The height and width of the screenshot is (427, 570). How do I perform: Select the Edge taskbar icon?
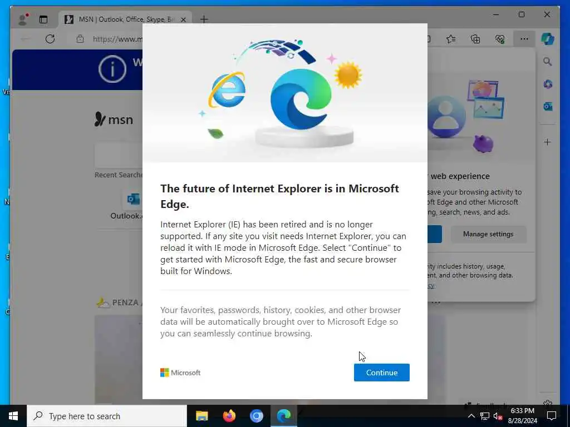pyautogui.click(x=283, y=416)
